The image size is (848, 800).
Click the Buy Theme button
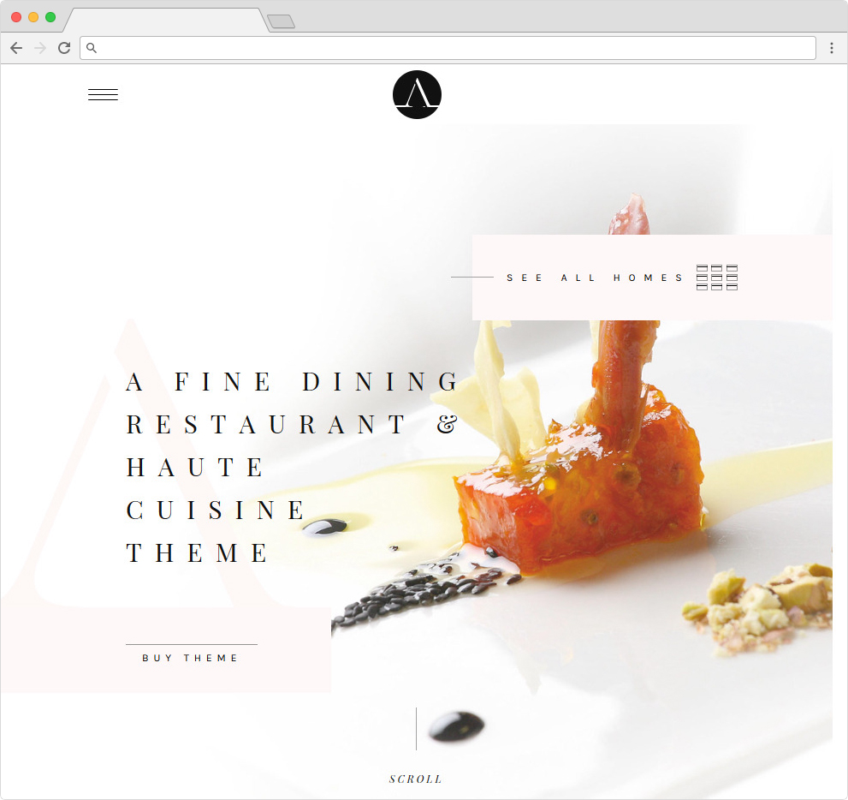190,658
